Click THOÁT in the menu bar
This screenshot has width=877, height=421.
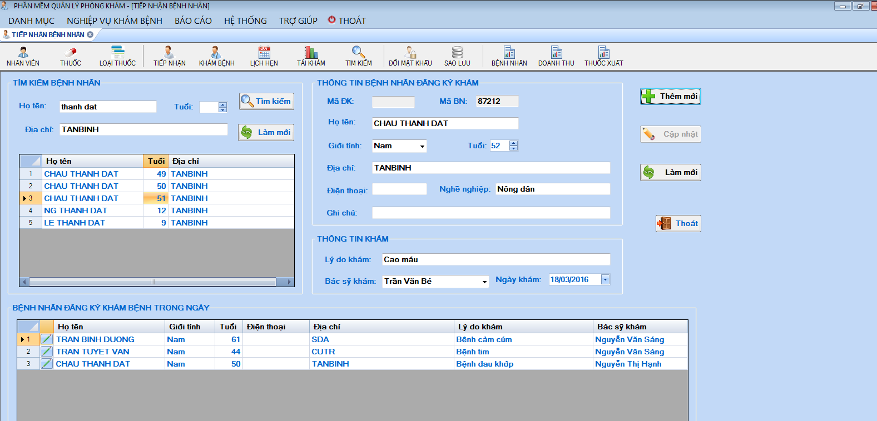point(347,21)
